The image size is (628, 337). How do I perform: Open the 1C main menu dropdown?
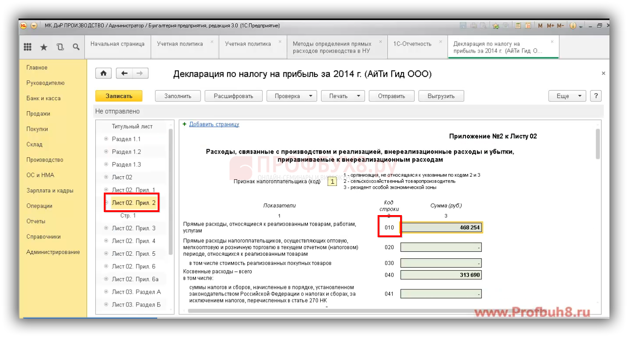coord(34,26)
